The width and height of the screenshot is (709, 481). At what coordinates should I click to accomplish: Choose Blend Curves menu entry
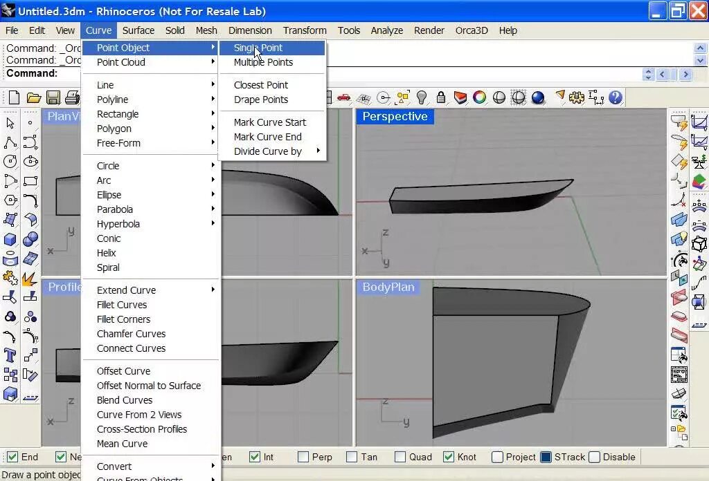coord(151,399)
